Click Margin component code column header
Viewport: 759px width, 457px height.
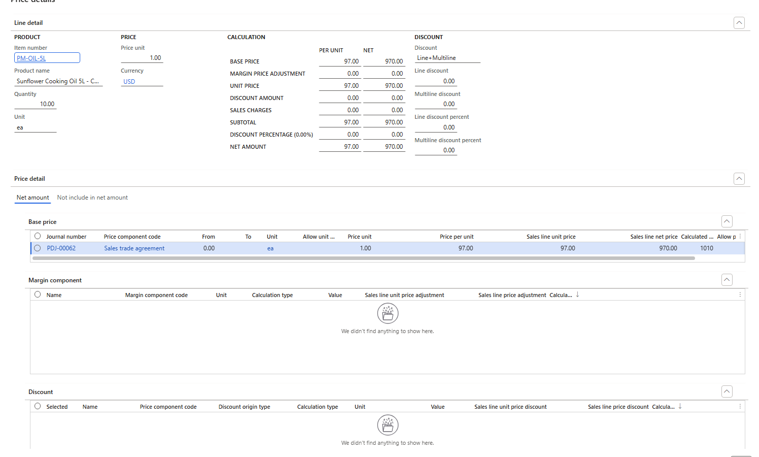[156, 295]
